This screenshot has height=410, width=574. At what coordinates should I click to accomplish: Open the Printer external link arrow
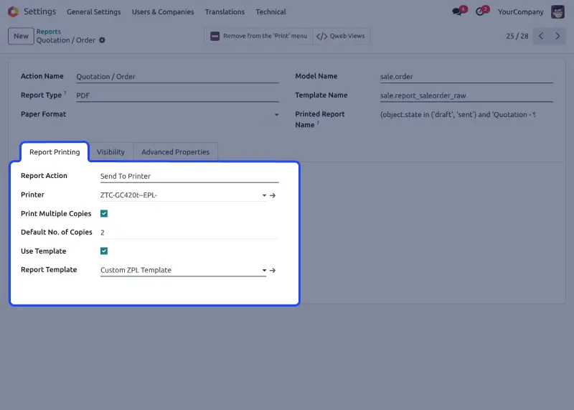pos(273,195)
